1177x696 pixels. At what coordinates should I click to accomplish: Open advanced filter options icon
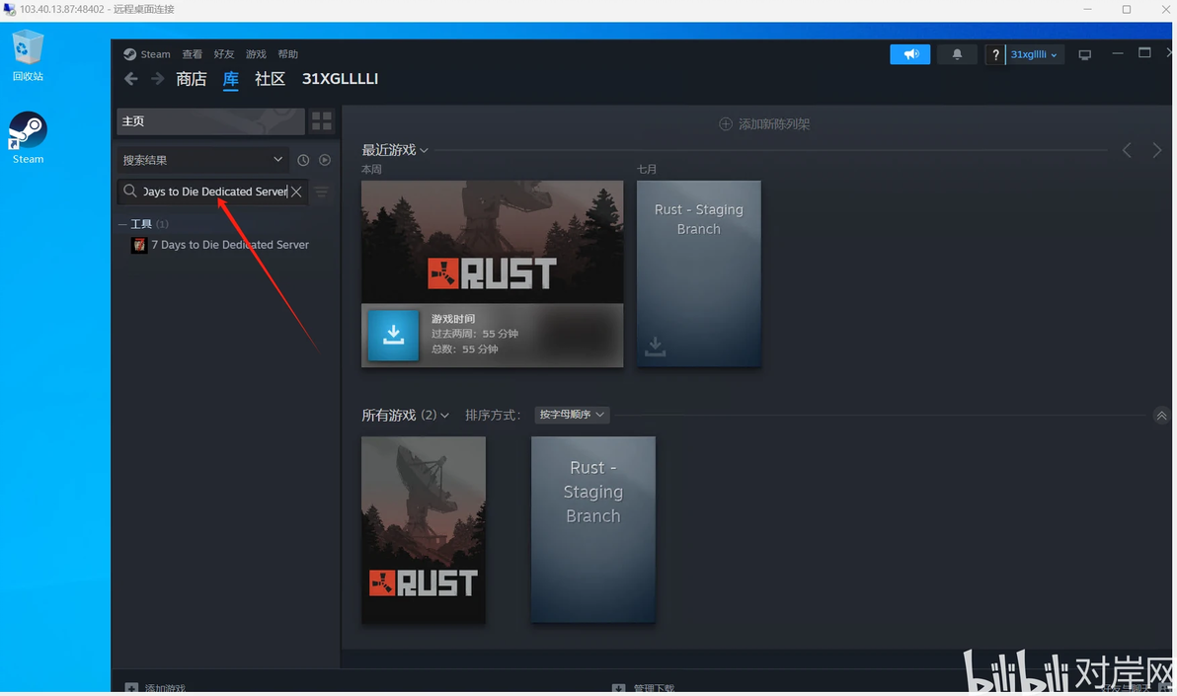pos(322,192)
